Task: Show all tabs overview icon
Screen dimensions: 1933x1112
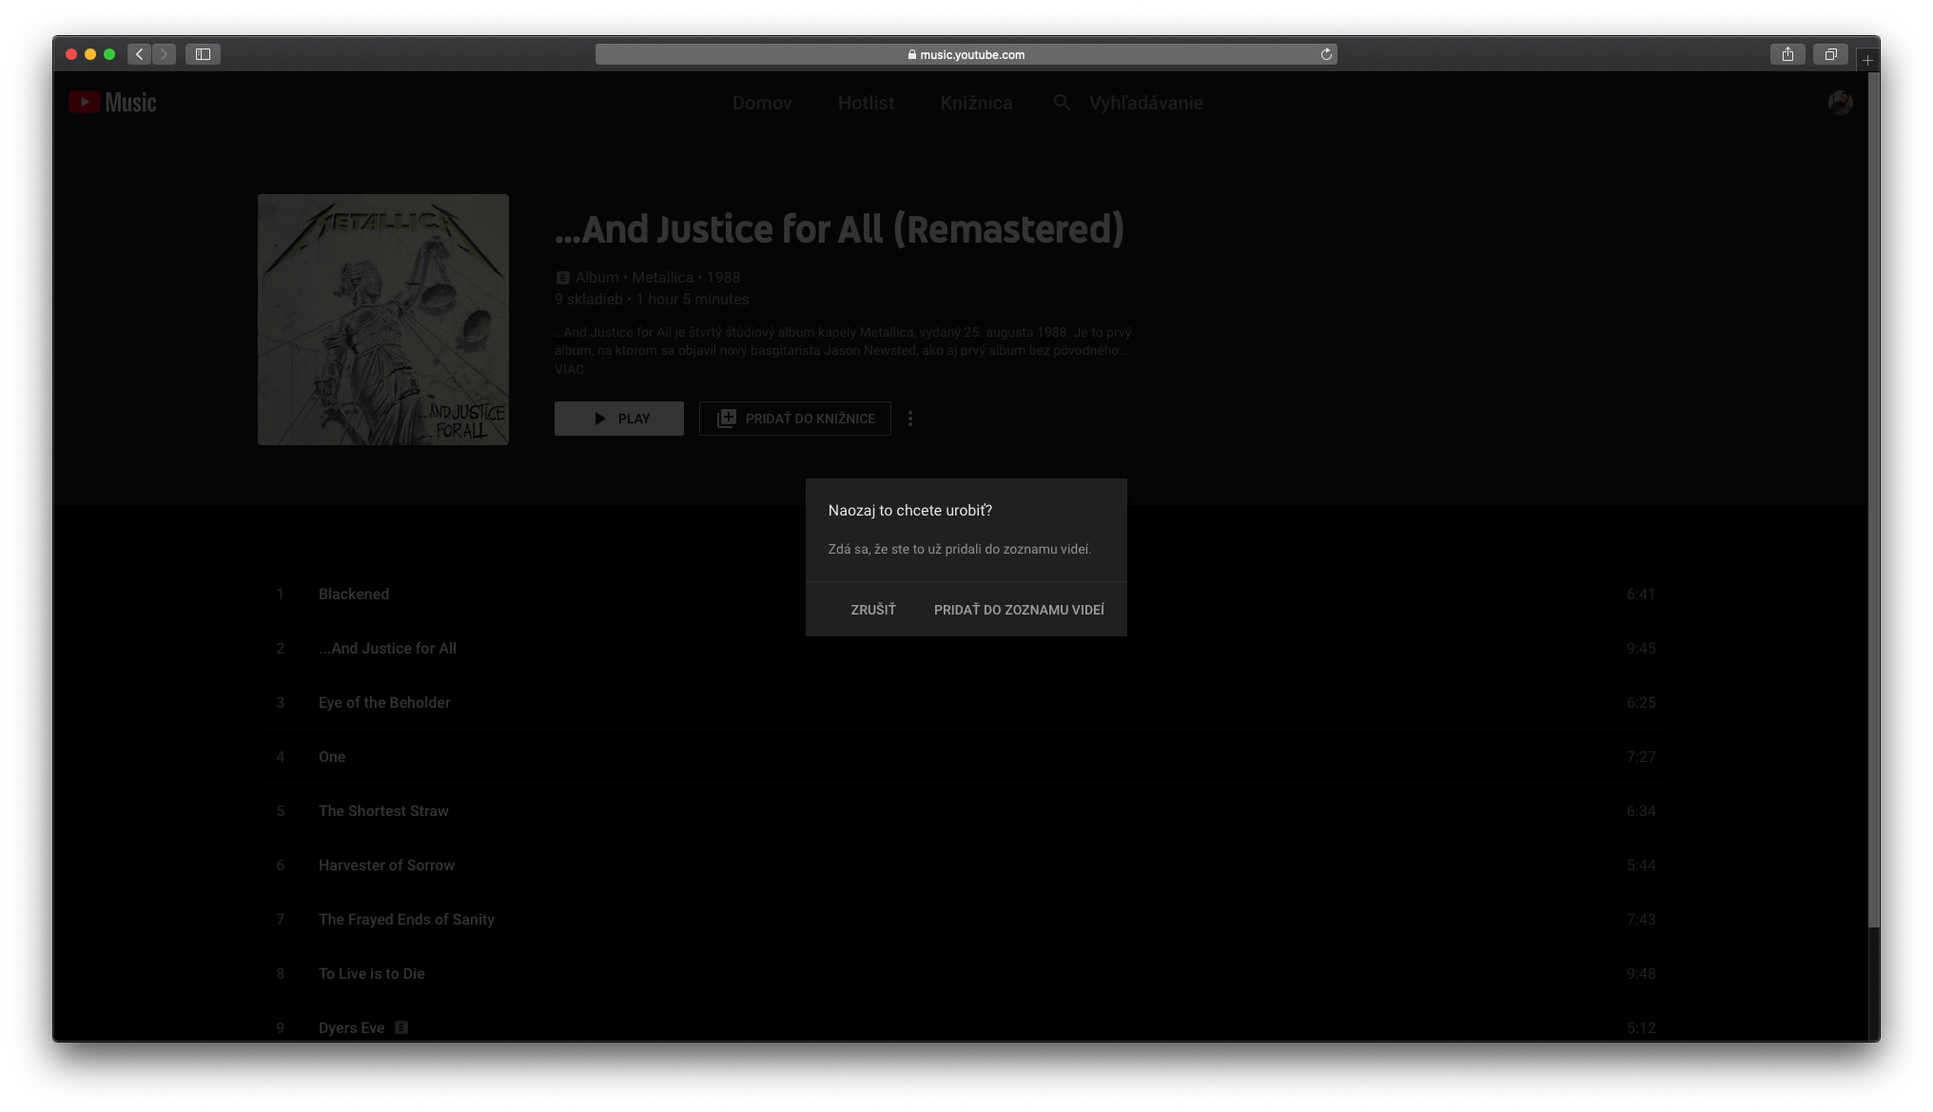Action: [1830, 54]
